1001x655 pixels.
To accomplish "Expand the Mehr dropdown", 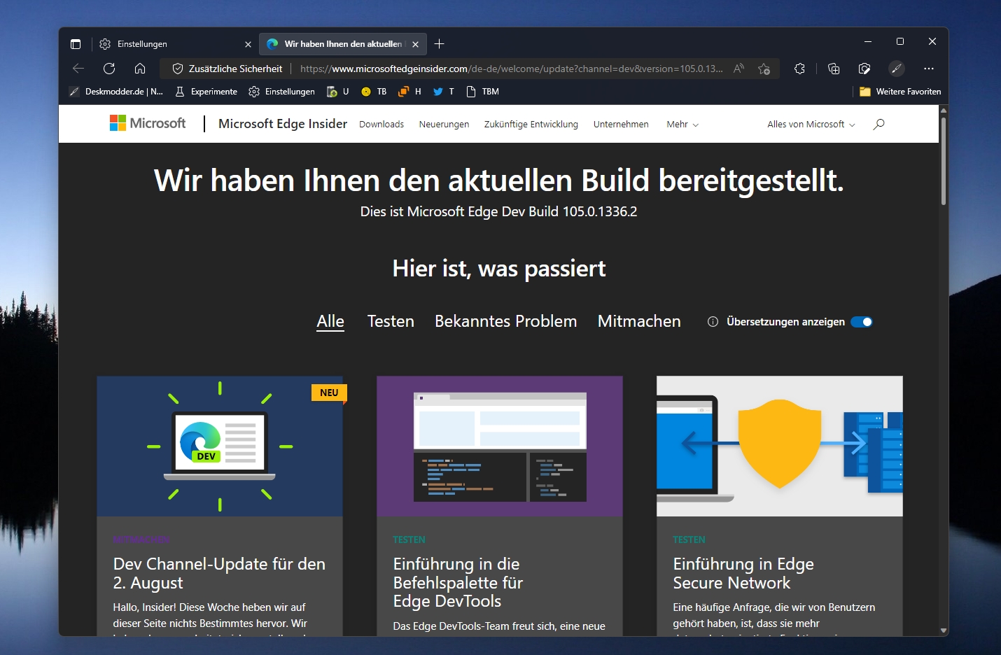I will (682, 125).
